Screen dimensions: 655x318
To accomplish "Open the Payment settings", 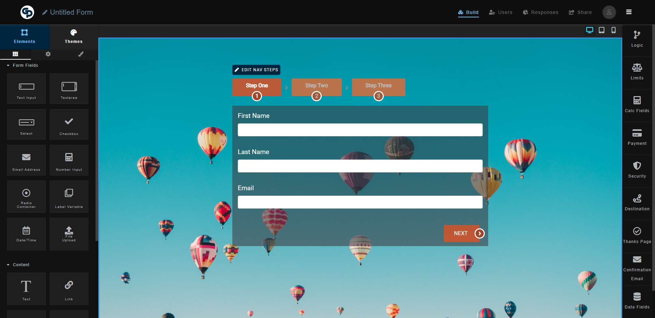I will 637,137.
